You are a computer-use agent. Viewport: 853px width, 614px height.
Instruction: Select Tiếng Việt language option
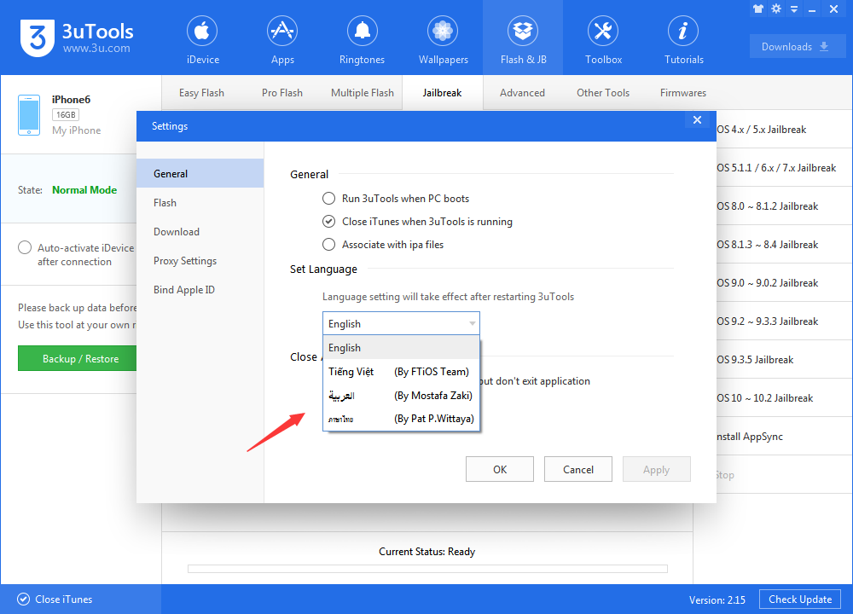tap(401, 372)
